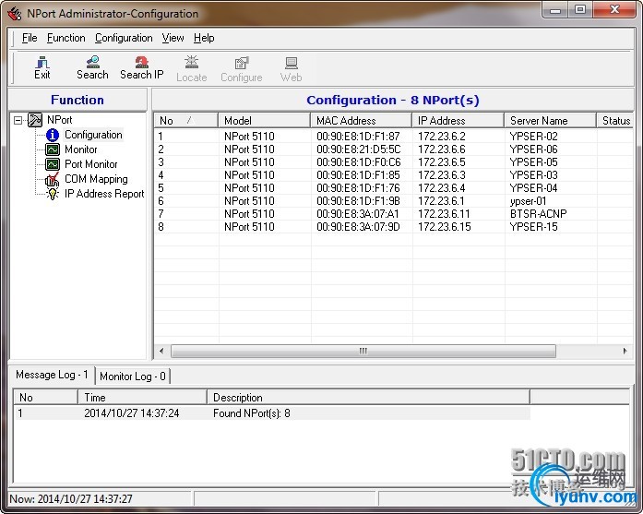643x514 pixels.
Task: Select the device row with server name YPSER-02
Action: coord(394,137)
